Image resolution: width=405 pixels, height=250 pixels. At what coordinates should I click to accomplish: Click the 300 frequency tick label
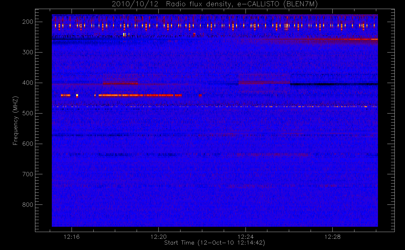pyautogui.click(x=28, y=52)
